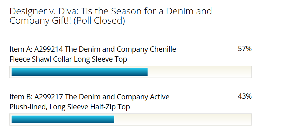The height and width of the screenshot is (133, 287).
Task: Click "Plush-lined, Long Sleeve Half-Zip Top" text
Action: click(70, 107)
